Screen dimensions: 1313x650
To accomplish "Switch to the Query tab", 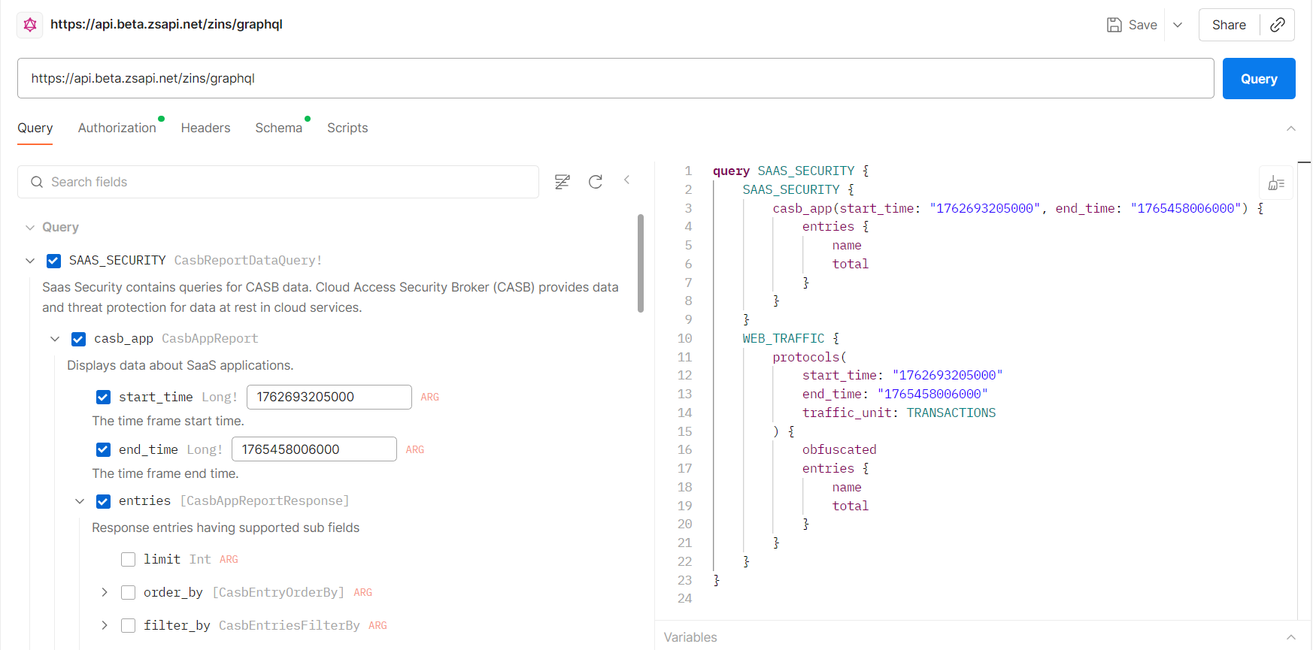I will click(35, 128).
